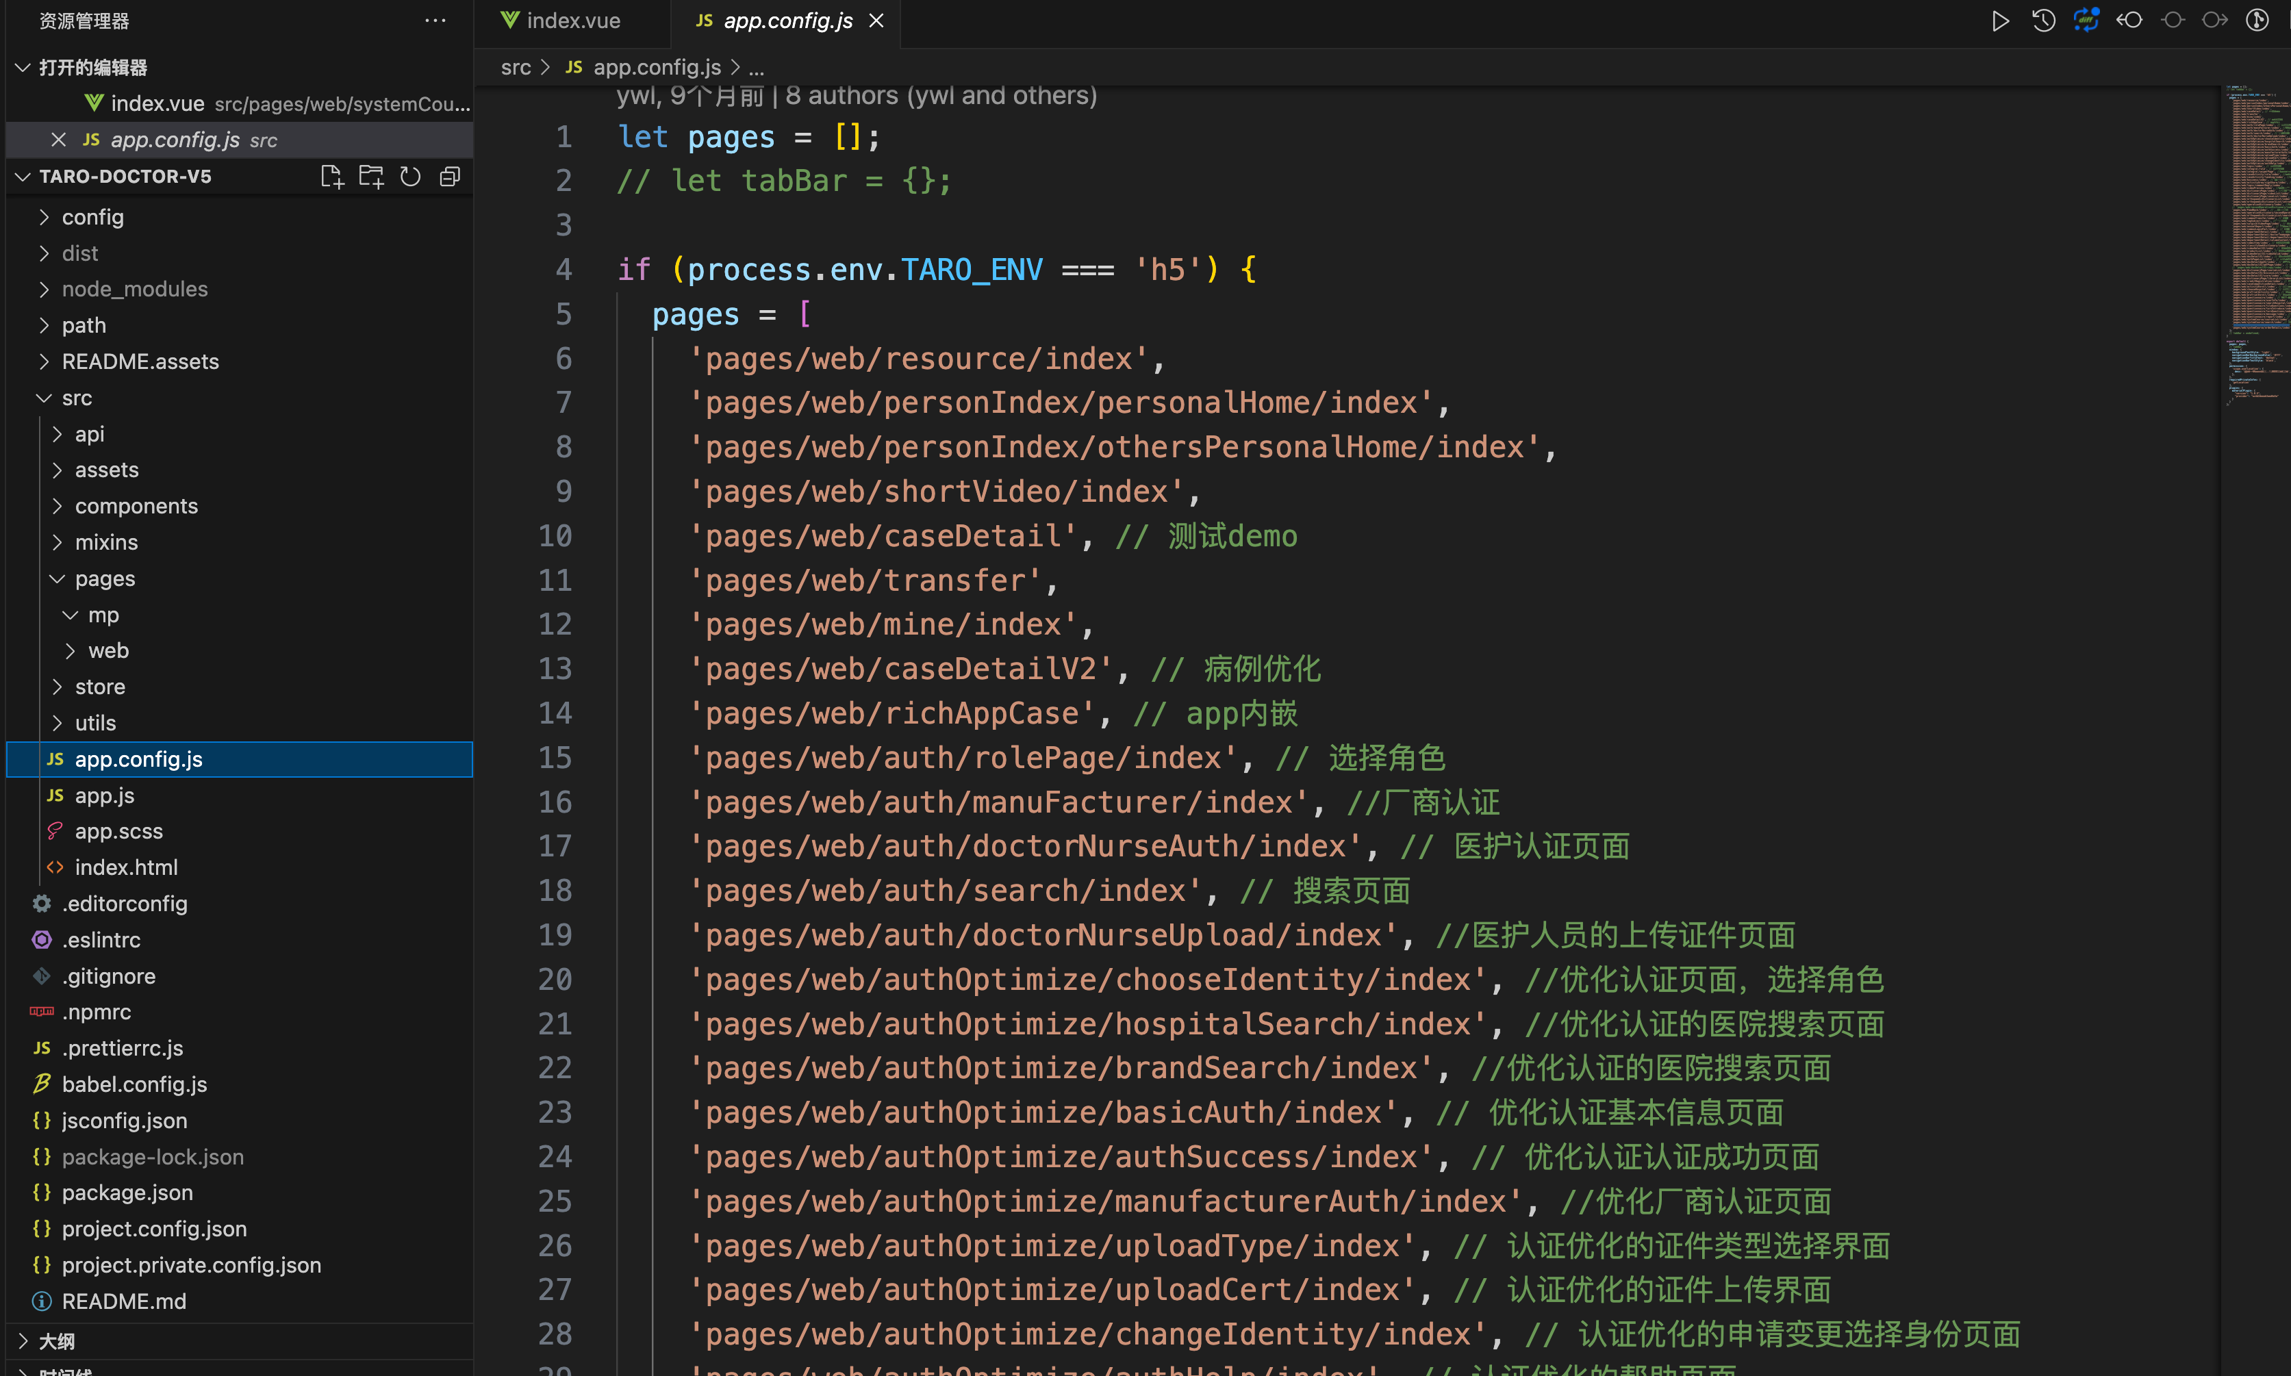
Task: Collapse the TARO-DOCTOR-V5 project section
Action: click(x=126, y=176)
